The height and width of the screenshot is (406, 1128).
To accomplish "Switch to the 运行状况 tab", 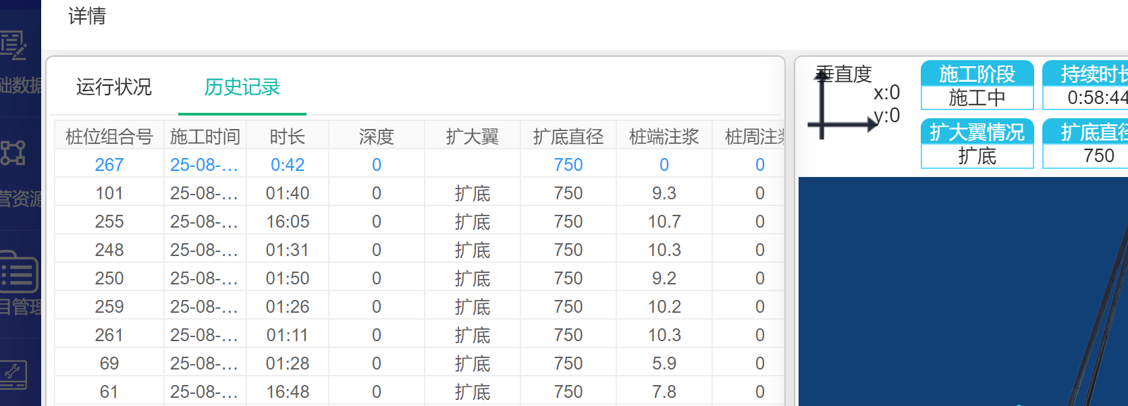I will click(113, 87).
